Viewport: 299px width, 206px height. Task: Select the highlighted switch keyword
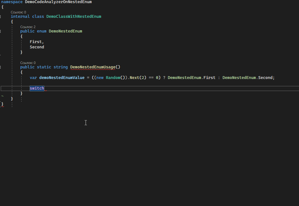(37, 88)
